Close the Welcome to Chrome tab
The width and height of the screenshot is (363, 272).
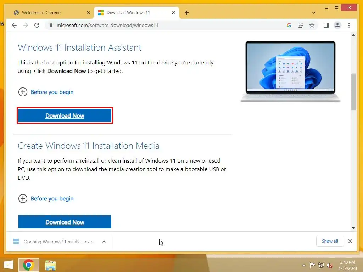click(x=88, y=13)
